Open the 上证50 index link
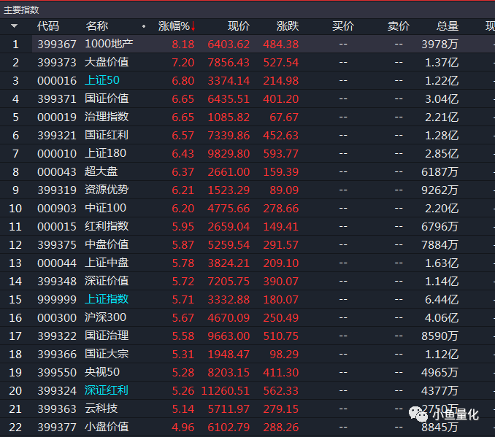495x437 pixels. pos(102,80)
